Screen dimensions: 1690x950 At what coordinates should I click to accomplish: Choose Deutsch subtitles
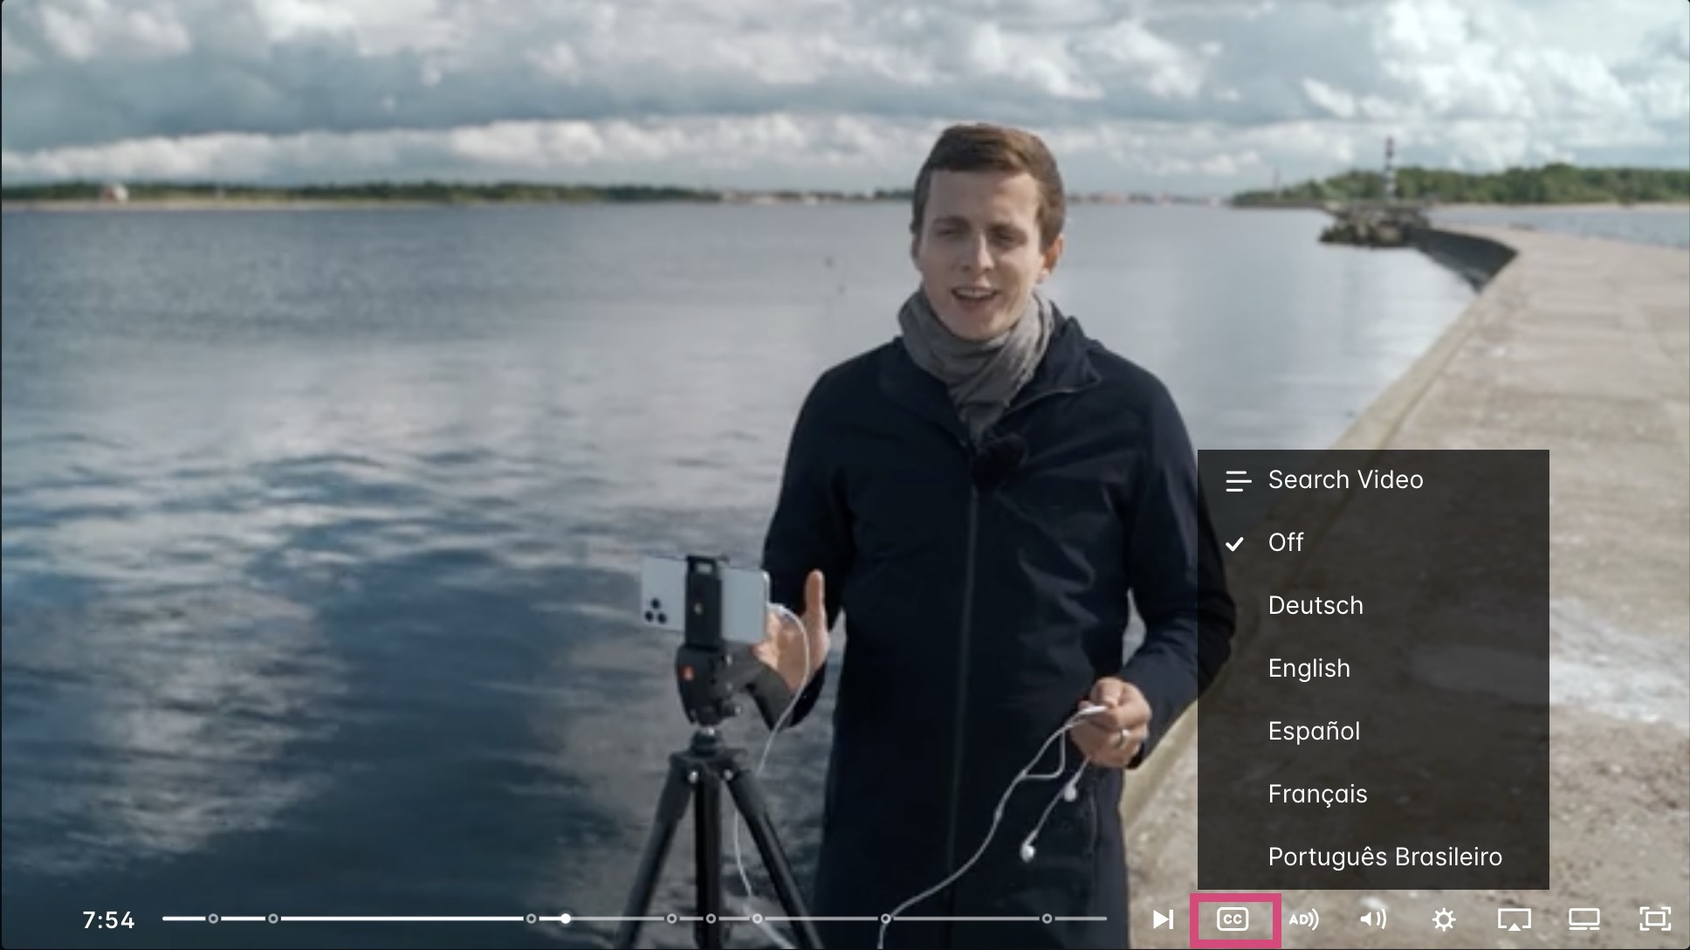click(1316, 606)
